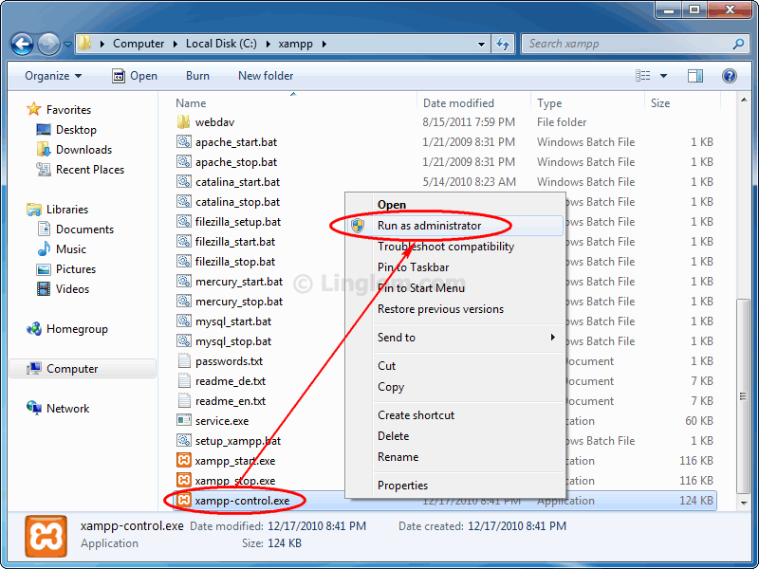
Task: Select filezilla_setup.bat file icon
Action: click(x=183, y=222)
